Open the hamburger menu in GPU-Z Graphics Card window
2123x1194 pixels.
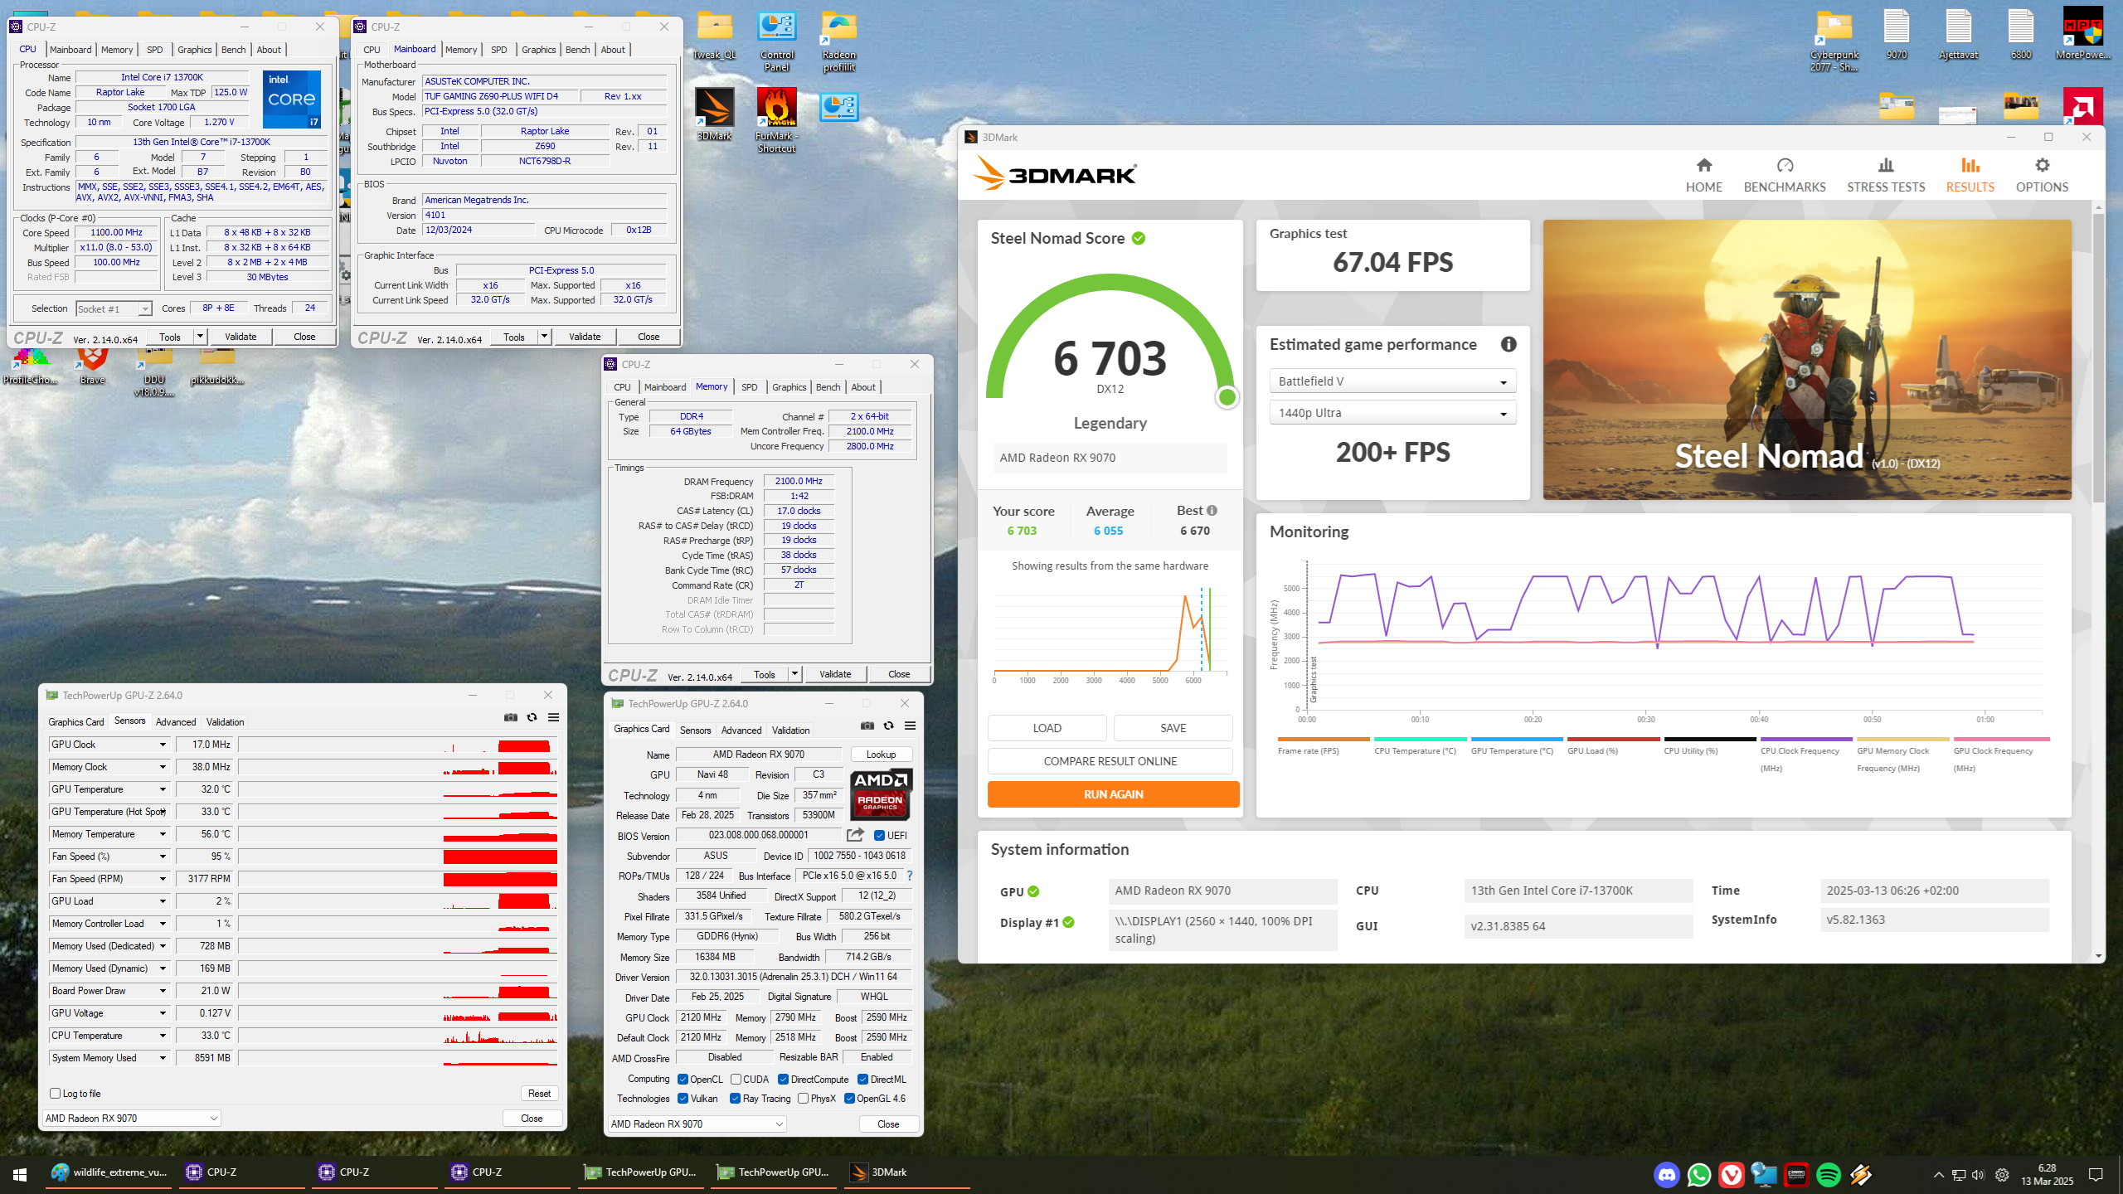(910, 726)
